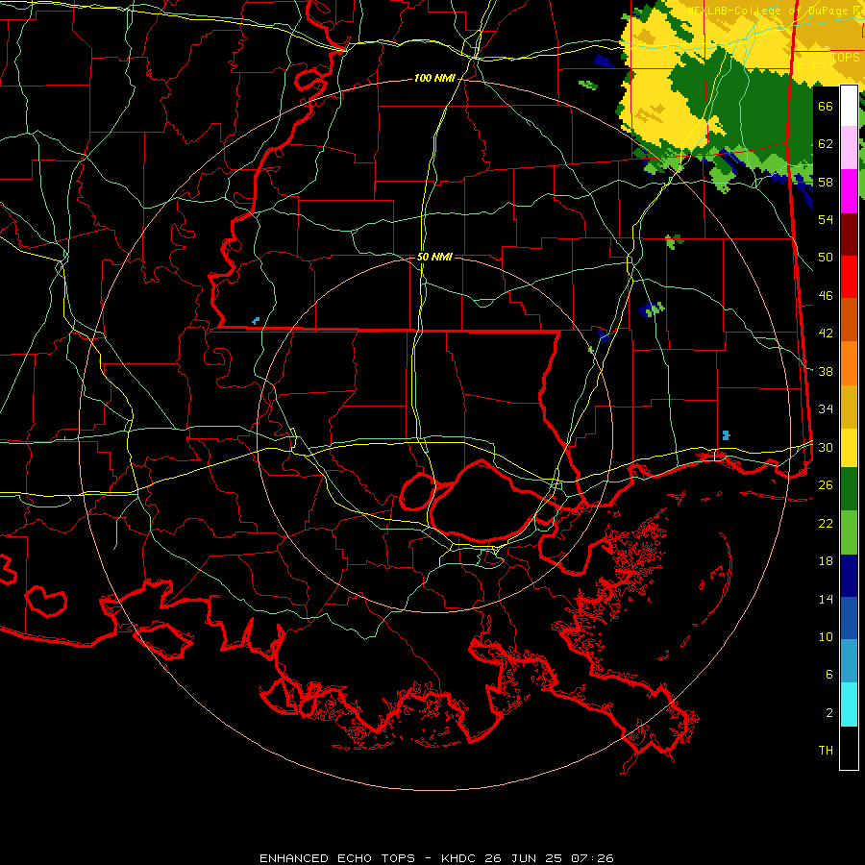Click the "14" legend value
The image size is (865, 865).
[x=826, y=599]
